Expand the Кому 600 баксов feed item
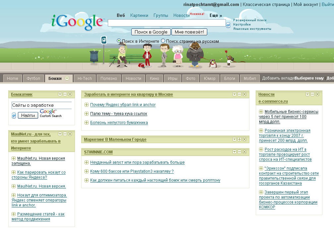 point(87,171)
